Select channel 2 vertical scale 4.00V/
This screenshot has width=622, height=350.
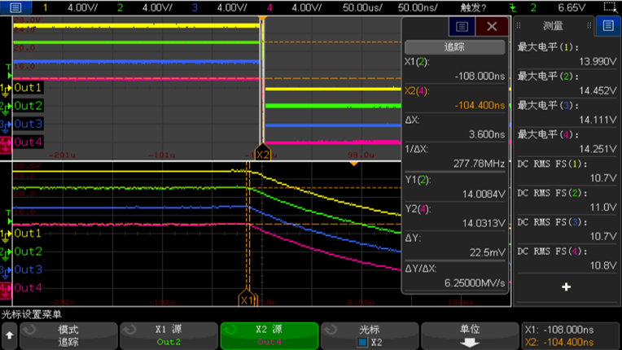[157, 7]
